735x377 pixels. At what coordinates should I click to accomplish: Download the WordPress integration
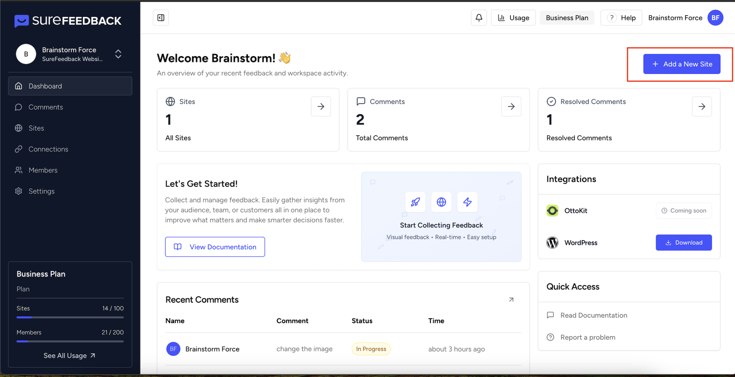click(684, 243)
